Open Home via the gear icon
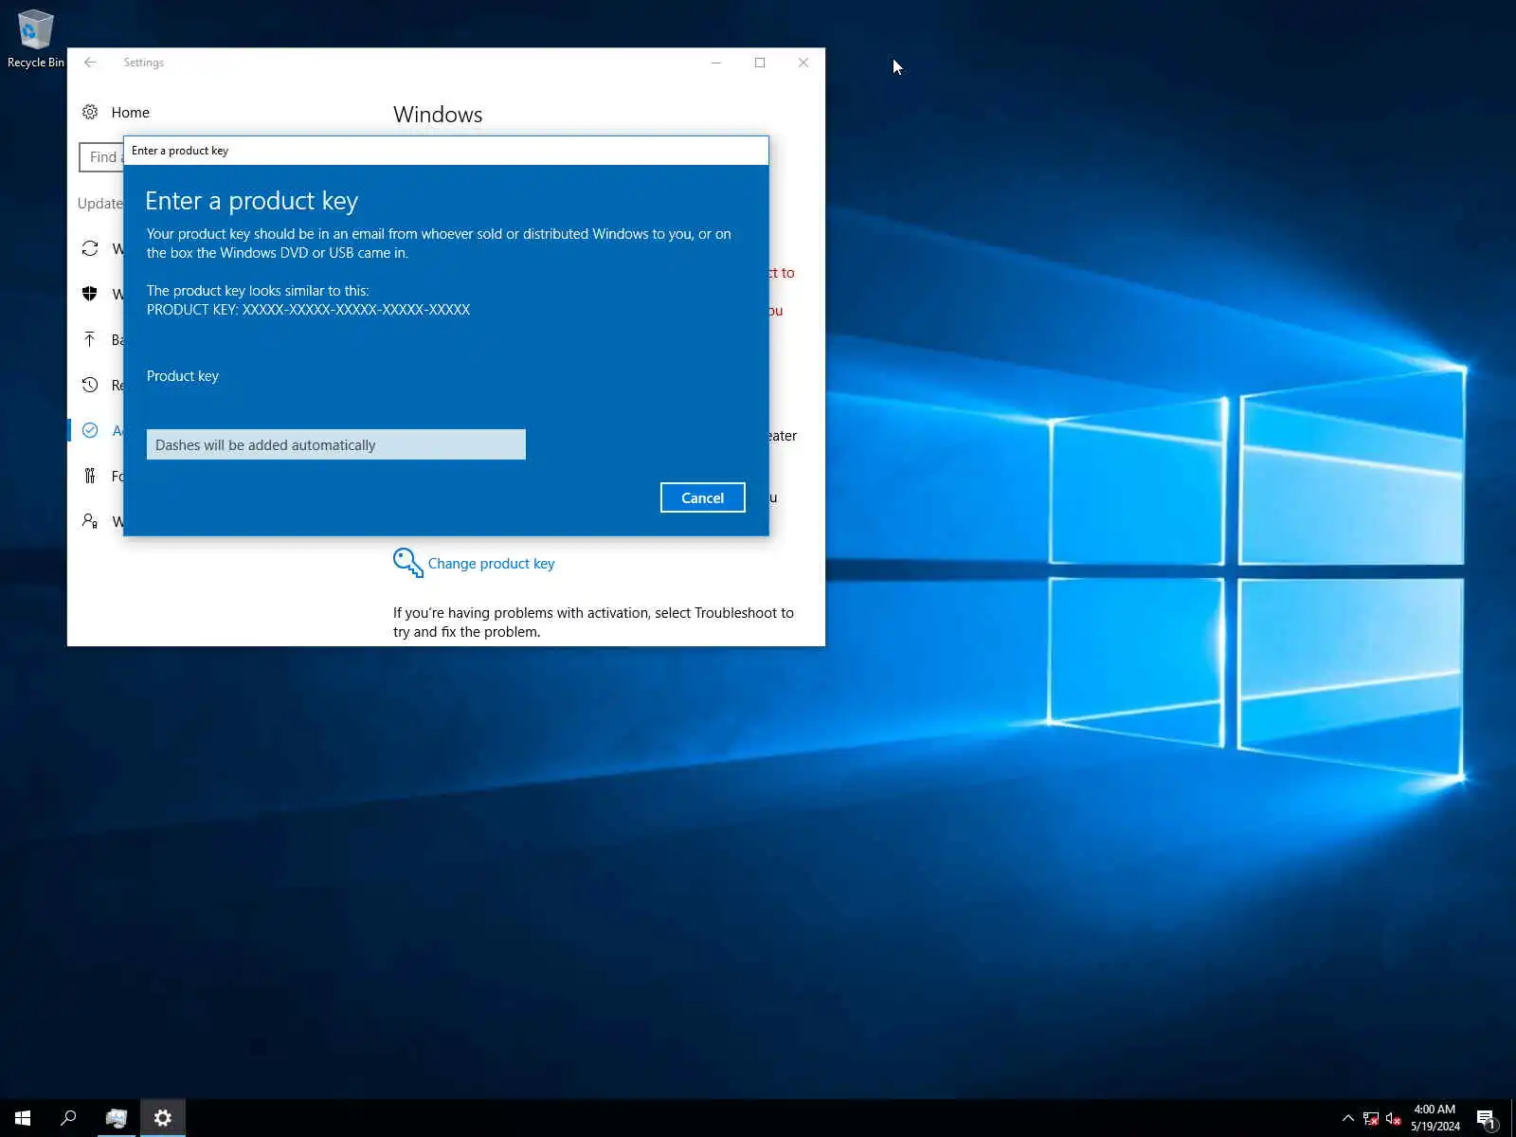 [x=90, y=112]
